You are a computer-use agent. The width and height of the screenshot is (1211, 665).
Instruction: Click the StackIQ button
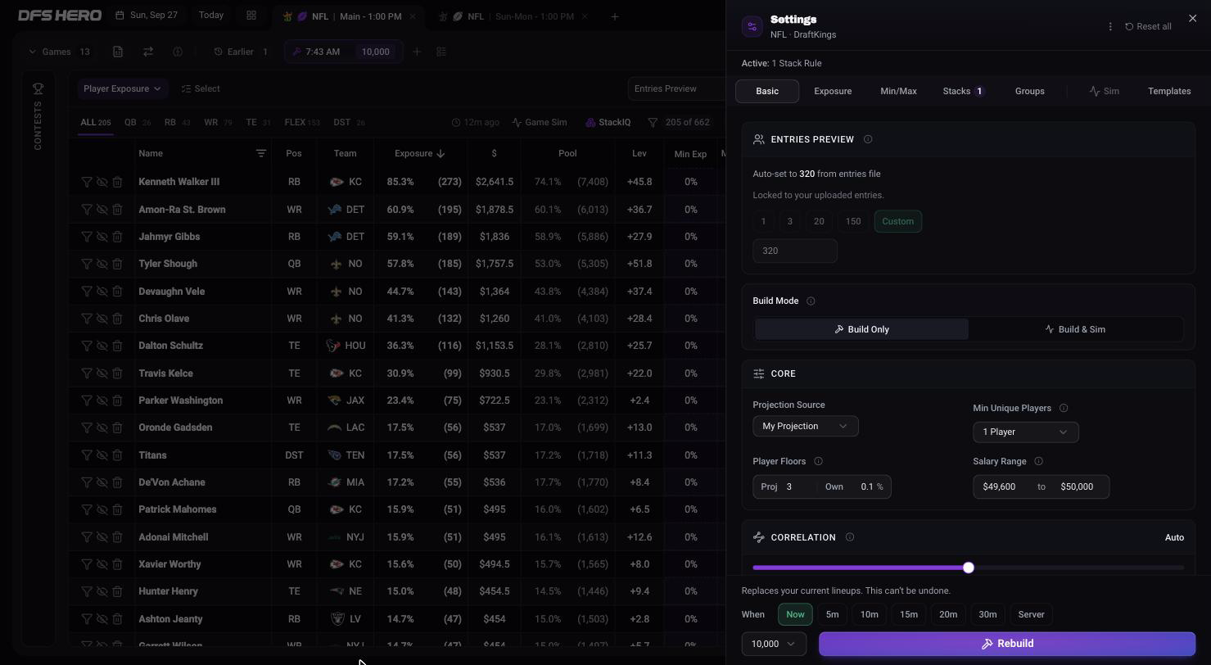click(608, 123)
